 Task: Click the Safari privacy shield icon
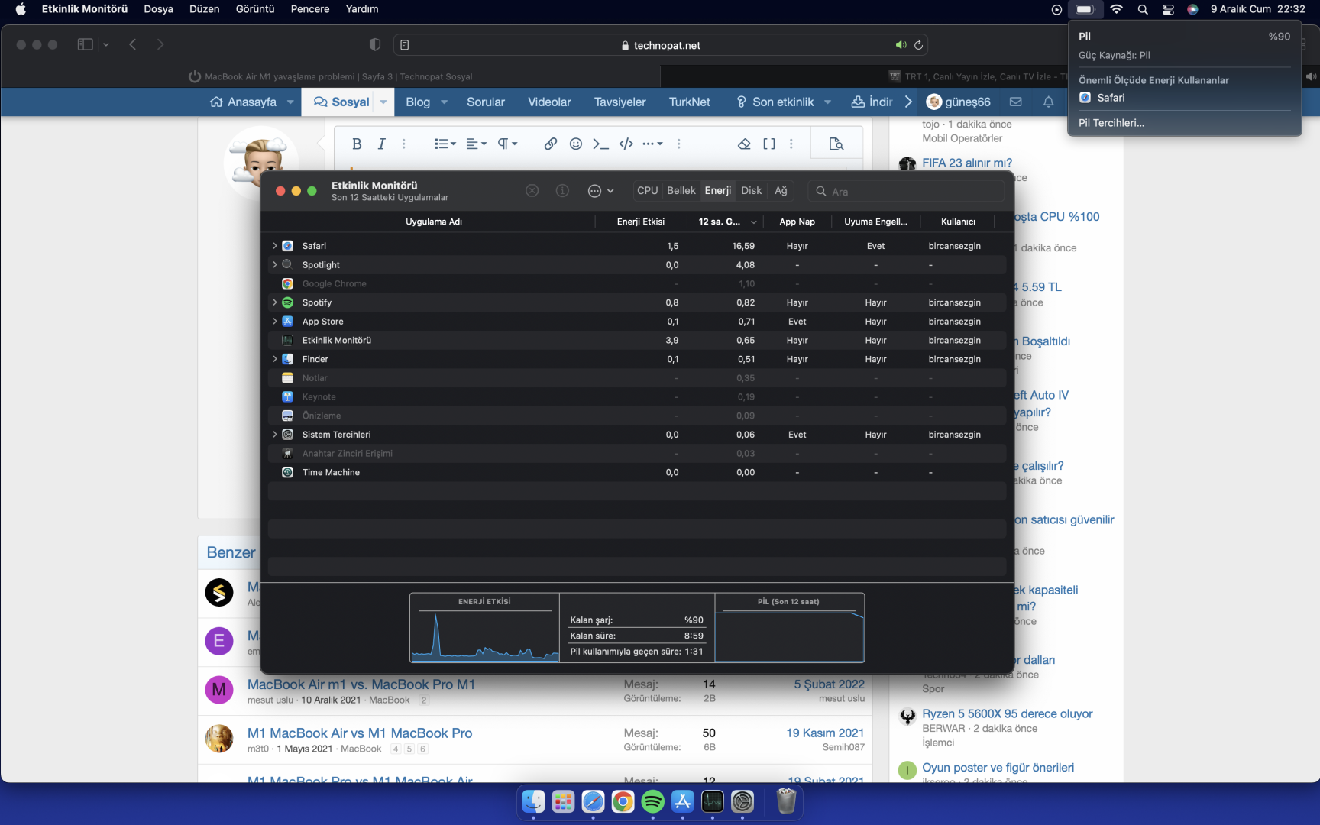[374, 44]
